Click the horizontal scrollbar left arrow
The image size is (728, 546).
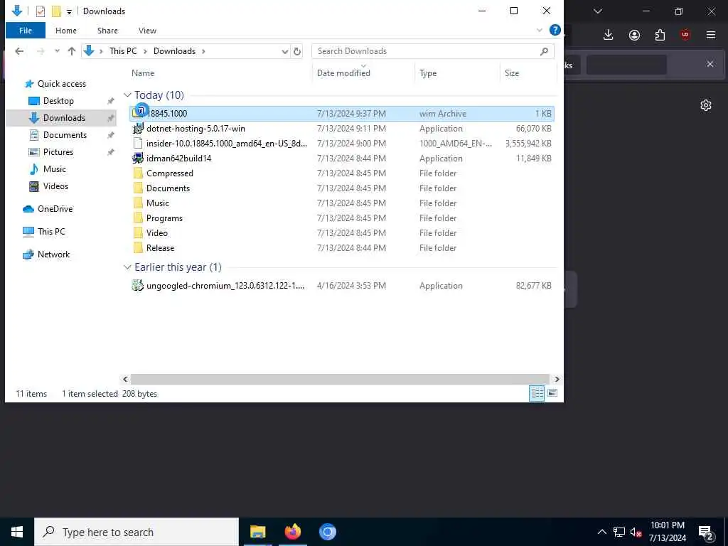(125, 380)
